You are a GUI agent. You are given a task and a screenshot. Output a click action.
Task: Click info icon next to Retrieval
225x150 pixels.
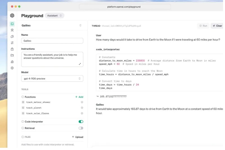point(23,128)
